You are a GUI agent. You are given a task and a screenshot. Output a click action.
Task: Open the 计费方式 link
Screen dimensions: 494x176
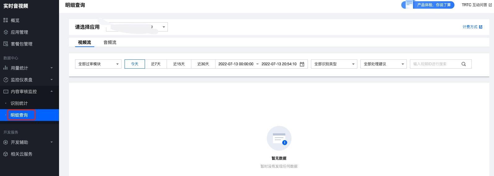tap(470, 27)
